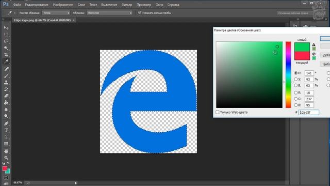Expand the toolbox double-arrow toggle
This screenshot has width=330, height=186.
coord(4,19)
